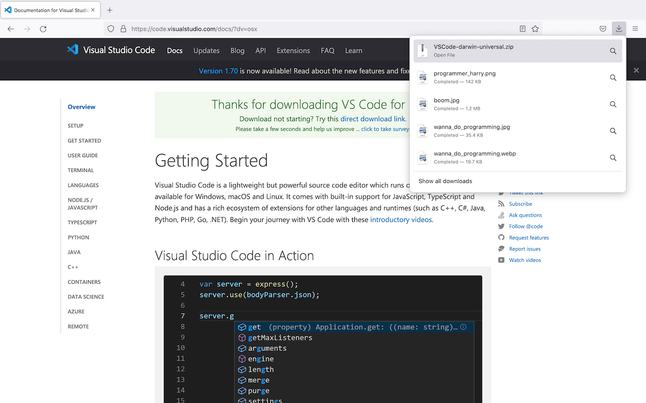The width and height of the screenshot is (646, 403).
Task: Expand PYTHON section in sidebar
Action: [x=78, y=237]
